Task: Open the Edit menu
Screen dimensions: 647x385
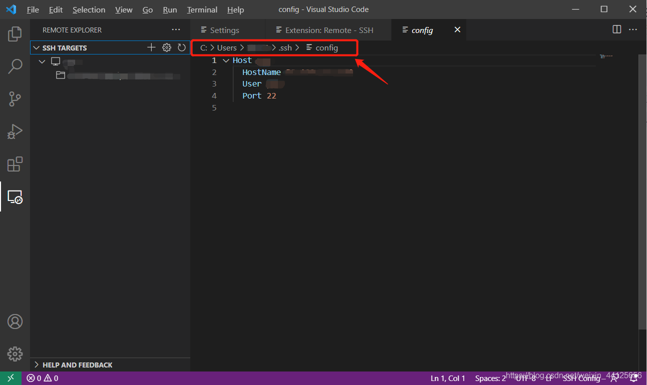Action: click(56, 9)
